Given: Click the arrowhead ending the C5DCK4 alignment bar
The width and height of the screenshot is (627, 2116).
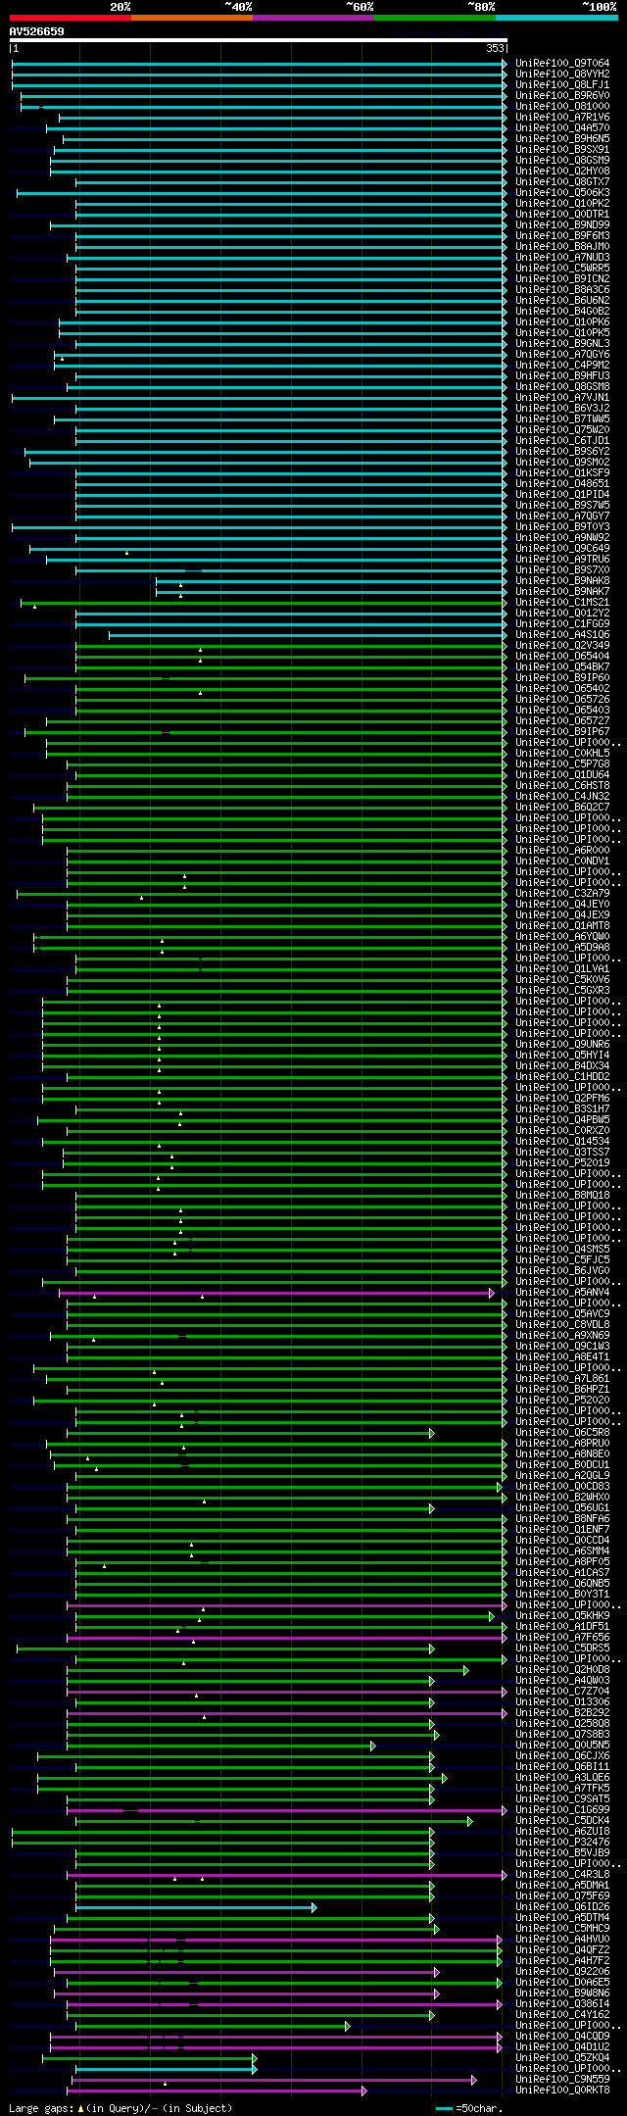Looking at the screenshot, I should pyautogui.click(x=470, y=1821).
